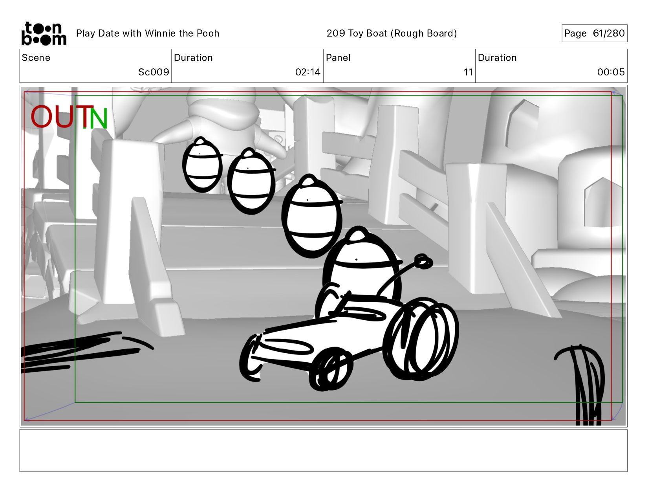Click the 'Duration' label beside Panel

click(497, 58)
